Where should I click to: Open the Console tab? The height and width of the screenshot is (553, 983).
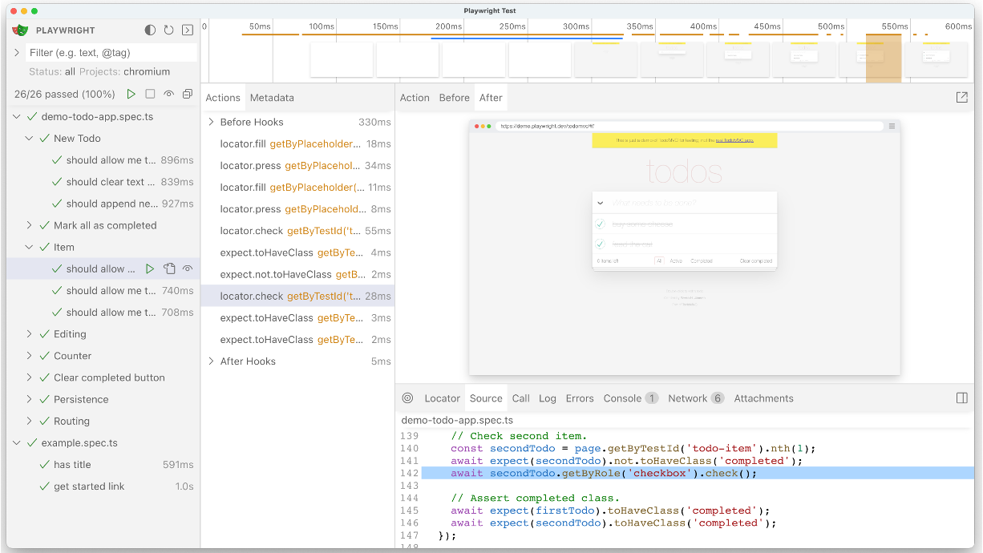[x=630, y=398]
